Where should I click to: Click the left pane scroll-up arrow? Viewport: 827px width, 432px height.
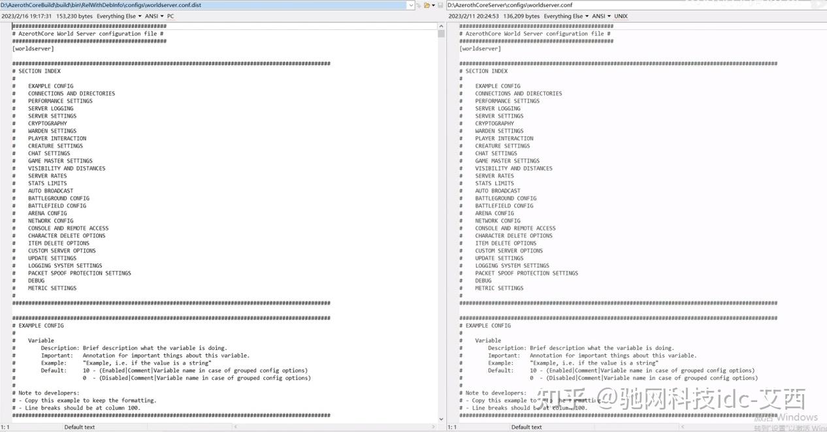(441, 27)
